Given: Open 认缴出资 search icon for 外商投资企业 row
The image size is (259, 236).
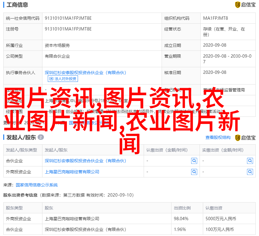Looking at the screenshot, I should pyautogui.click(x=194, y=172).
